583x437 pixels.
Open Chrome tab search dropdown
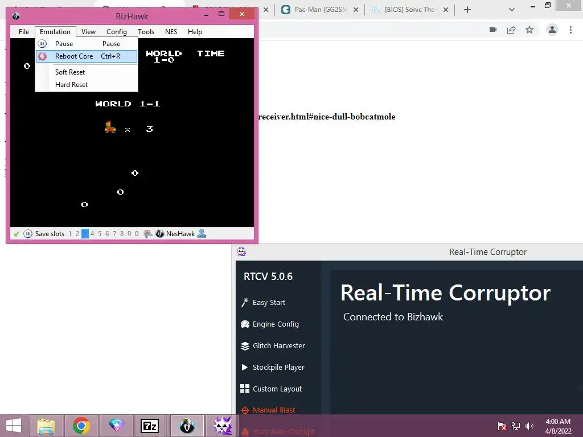tap(512, 10)
